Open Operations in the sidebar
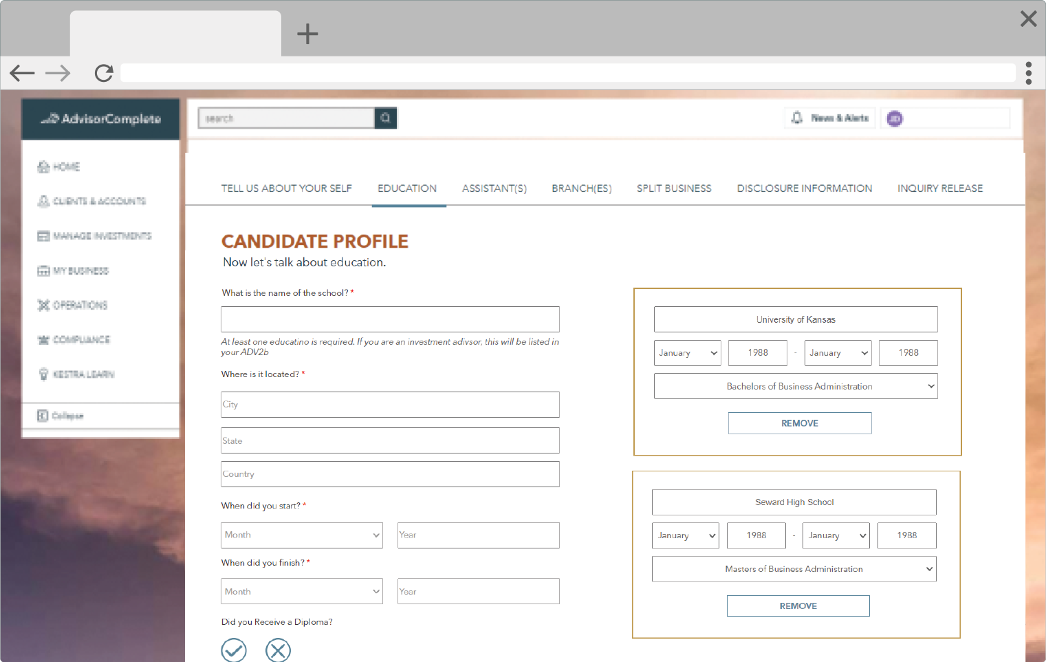The image size is (1046, 662). pos(73,305)
